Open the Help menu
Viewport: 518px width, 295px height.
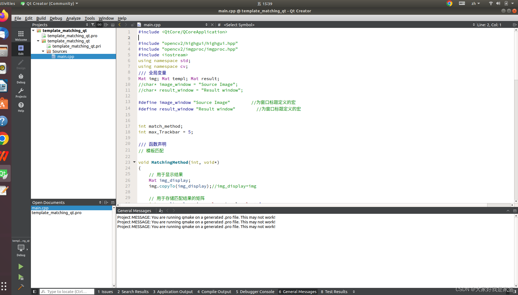[x=122, y=18]
